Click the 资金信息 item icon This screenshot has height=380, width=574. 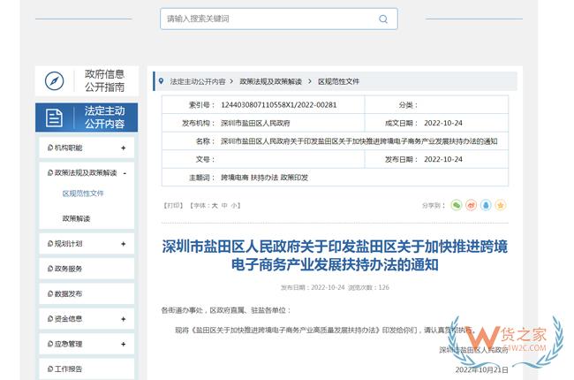pyautogui.click(x=50, y=319)
